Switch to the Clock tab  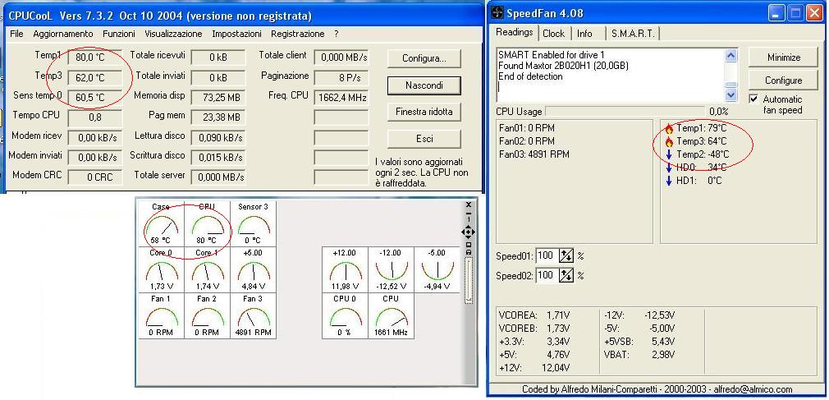pos(553,34)
